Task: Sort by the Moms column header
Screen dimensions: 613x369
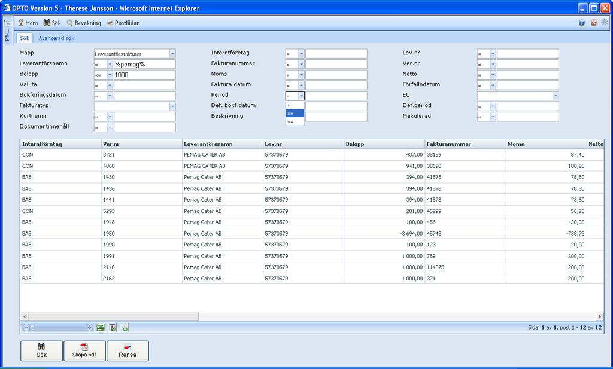Action: point(546,144)
